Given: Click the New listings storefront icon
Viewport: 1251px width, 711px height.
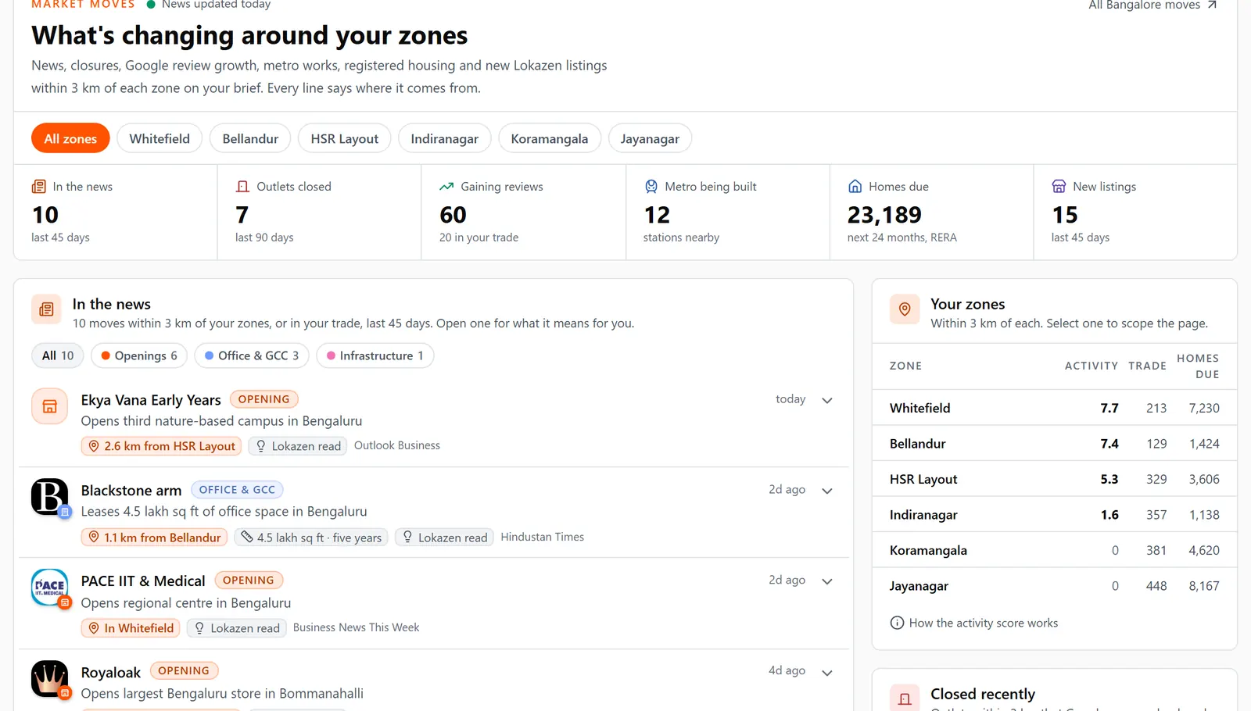Looking at the screenshot, I should coord(1059,187).
